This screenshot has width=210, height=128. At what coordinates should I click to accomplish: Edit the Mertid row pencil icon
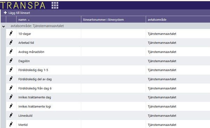(x=11, y=124)
